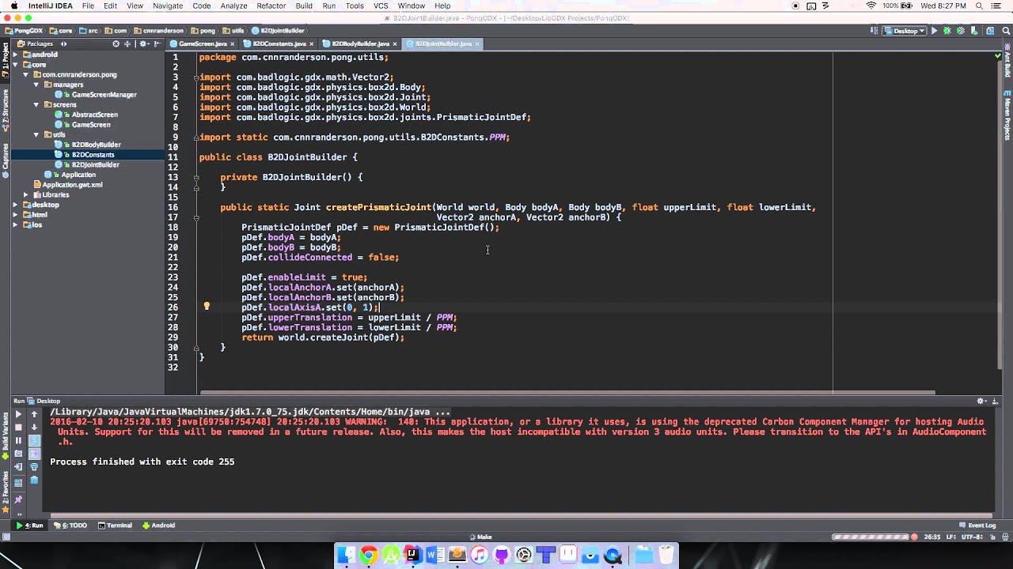Toggle the Build Variants tool window

coord(5,437)
